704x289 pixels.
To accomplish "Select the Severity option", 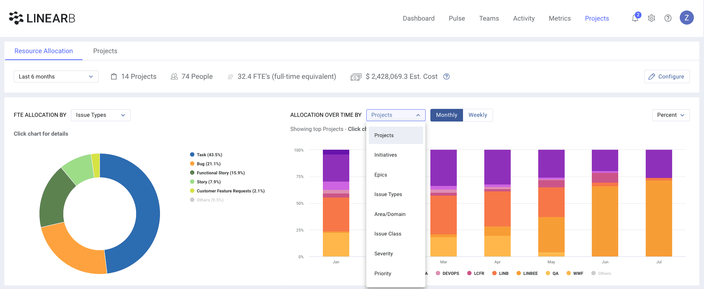I will [396, 254].
